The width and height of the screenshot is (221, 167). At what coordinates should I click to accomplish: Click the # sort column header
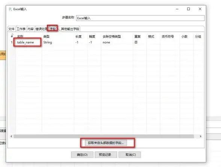point(12,36)
